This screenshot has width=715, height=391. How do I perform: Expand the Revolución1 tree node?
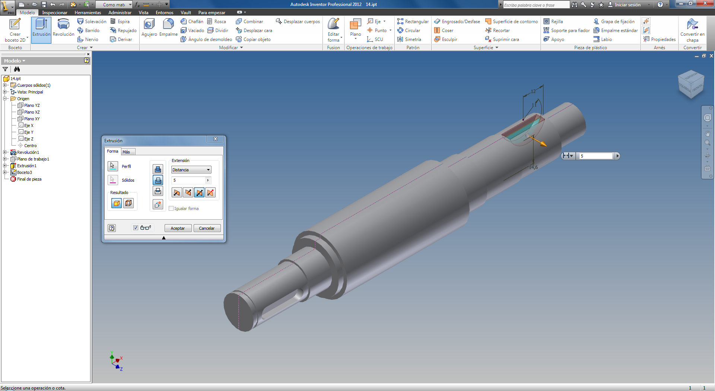pos(5,152)
